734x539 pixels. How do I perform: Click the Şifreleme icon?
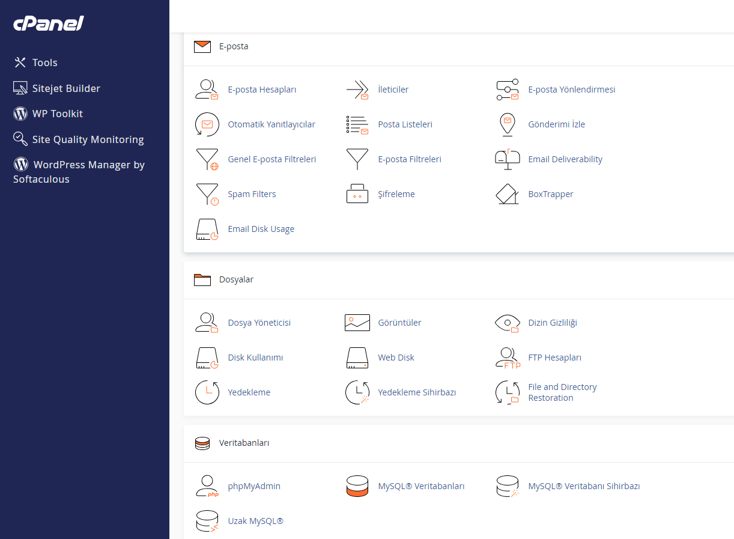pos(357,194)
